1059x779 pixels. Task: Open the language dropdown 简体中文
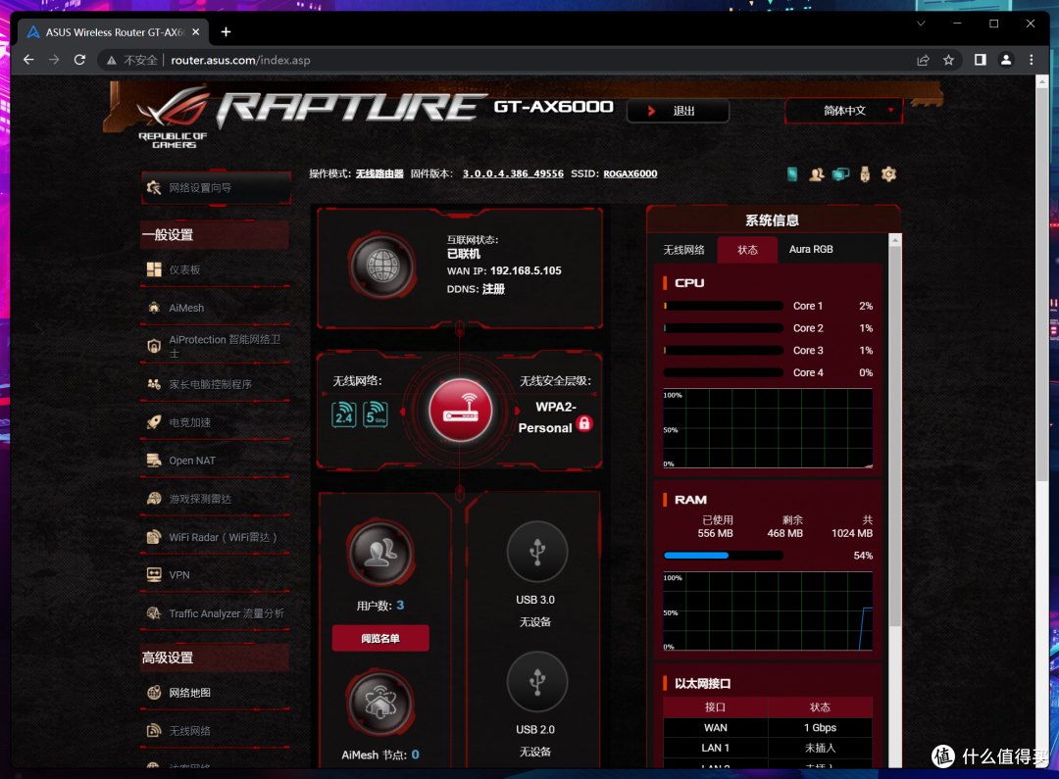843,111
